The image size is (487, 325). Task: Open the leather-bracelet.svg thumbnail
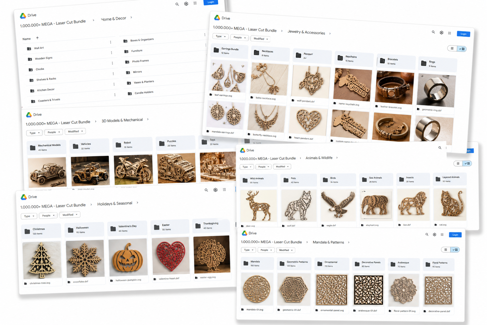point(395,88)
